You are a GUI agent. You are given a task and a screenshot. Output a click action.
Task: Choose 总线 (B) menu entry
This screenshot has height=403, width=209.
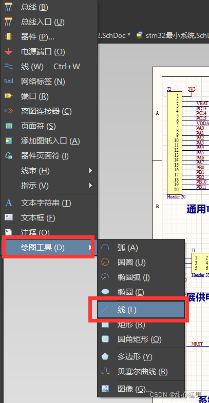pyautogui.click(x=49, y=7)
